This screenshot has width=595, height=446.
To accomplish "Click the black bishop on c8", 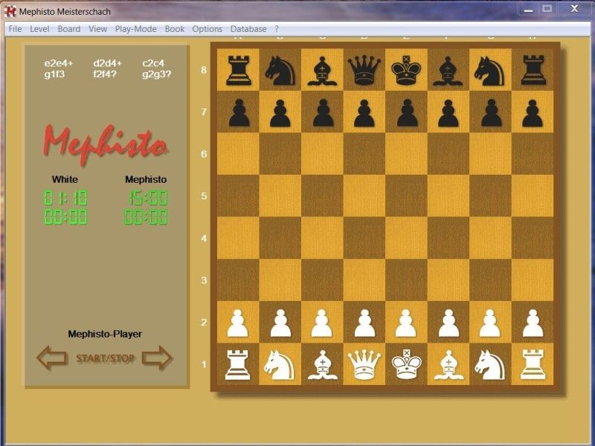I will click(322, 70).
